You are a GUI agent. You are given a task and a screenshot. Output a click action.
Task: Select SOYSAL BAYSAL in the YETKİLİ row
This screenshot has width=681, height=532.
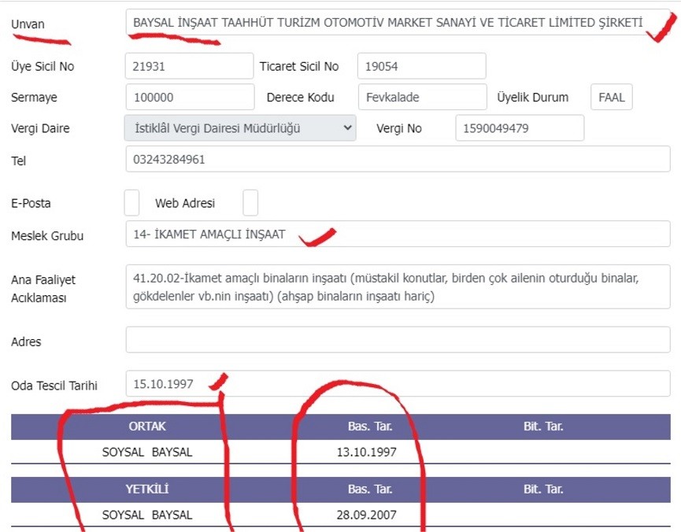pyautogui.click(x=147, y=515)
